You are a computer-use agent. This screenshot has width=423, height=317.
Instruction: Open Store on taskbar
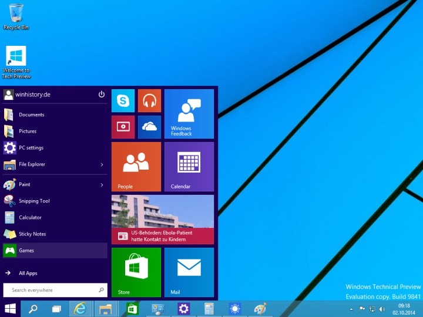pyautogui.click(x=132, y=309)
